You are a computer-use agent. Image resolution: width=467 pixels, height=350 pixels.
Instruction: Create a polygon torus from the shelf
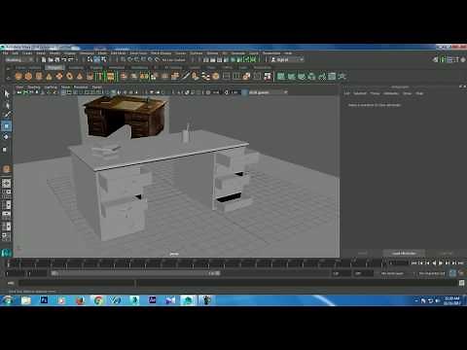coord(70,77)
